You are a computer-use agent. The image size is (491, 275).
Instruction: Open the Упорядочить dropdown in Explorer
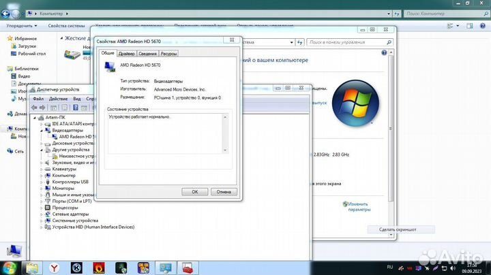click(x=22, y=26)
